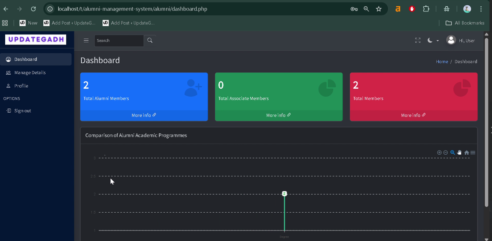492x241 pixels.
Task: Click the incognito-style icon in the browser toolbar
Action: (446, 9)
